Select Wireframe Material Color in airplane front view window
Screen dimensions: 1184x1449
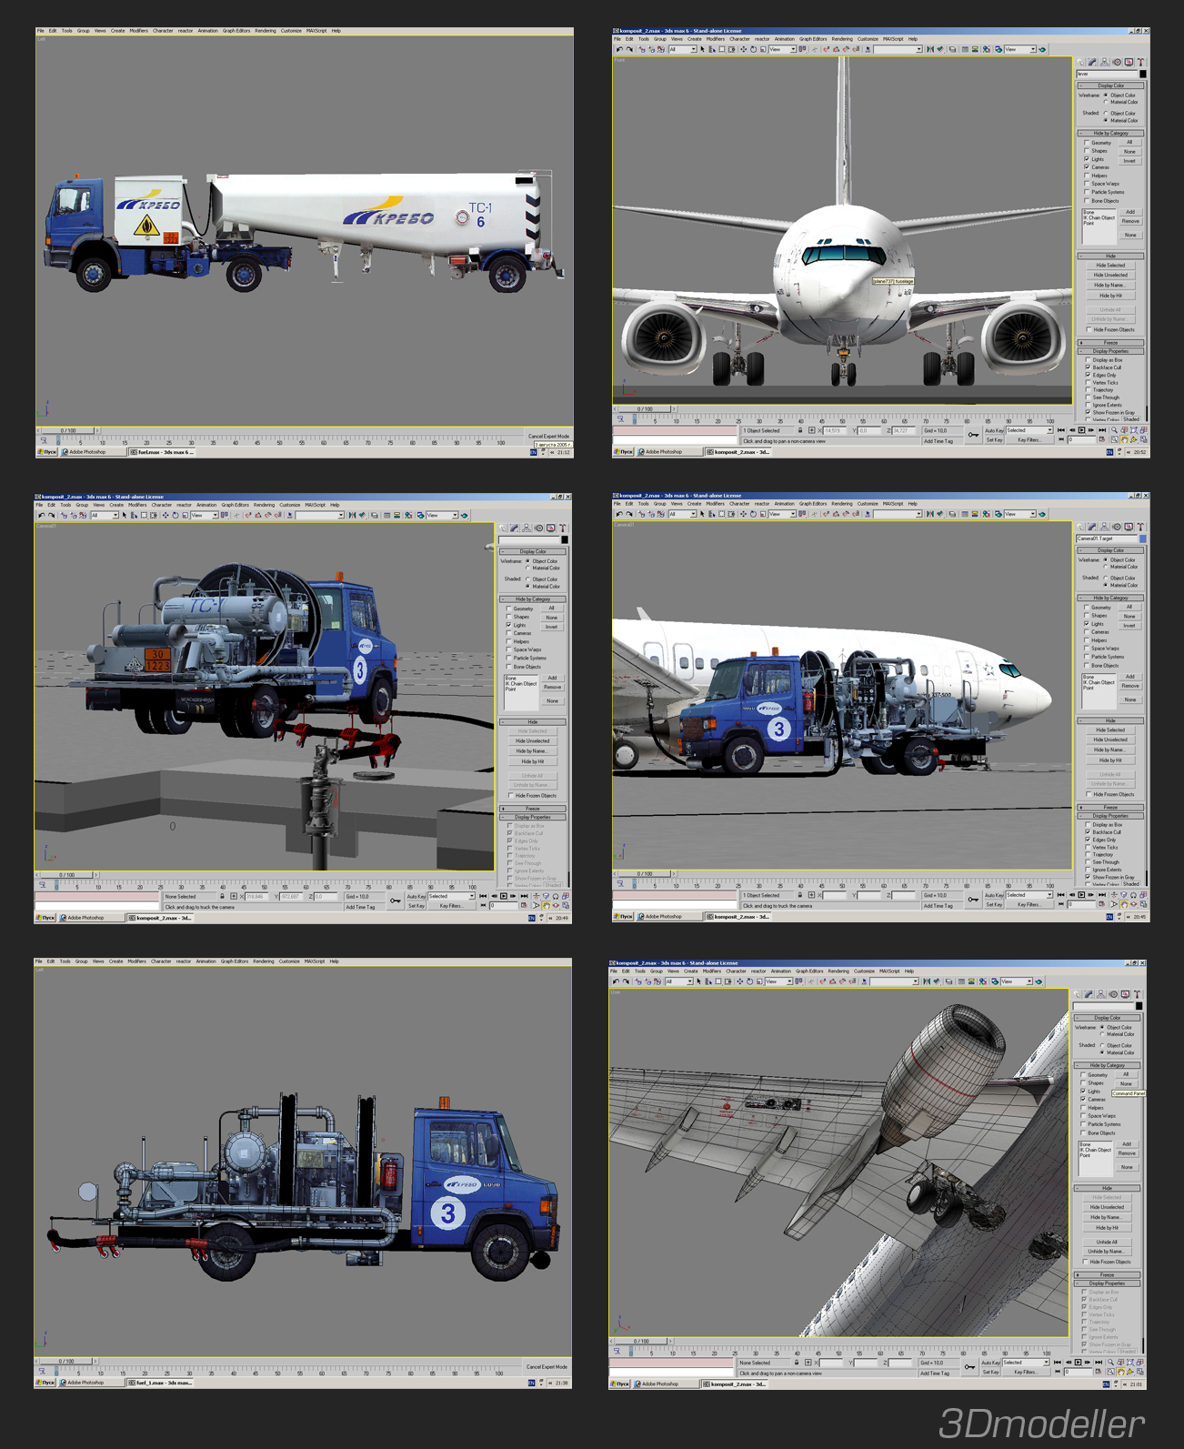(1106, 102)
